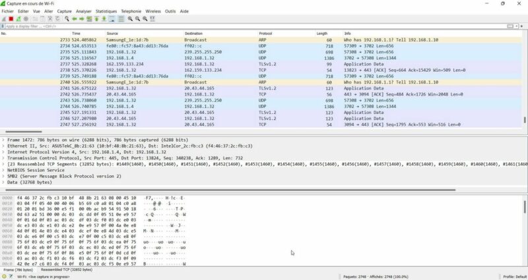Image resolution: width=528 pixels, height=280 pixels.
Task: Click the expert information status bar circle icon
Action: pos(4,277)
